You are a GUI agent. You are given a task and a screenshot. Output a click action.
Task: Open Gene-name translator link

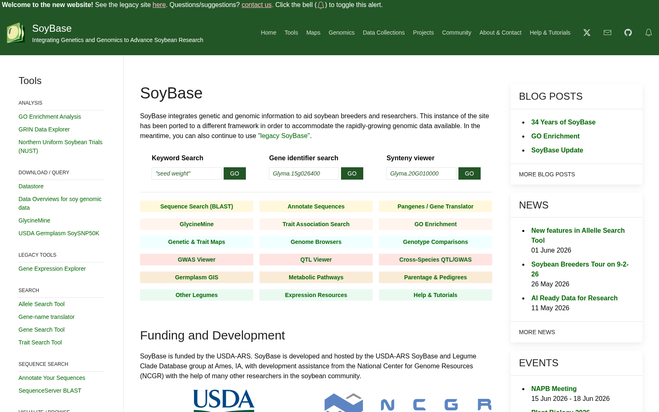(47, 317)
